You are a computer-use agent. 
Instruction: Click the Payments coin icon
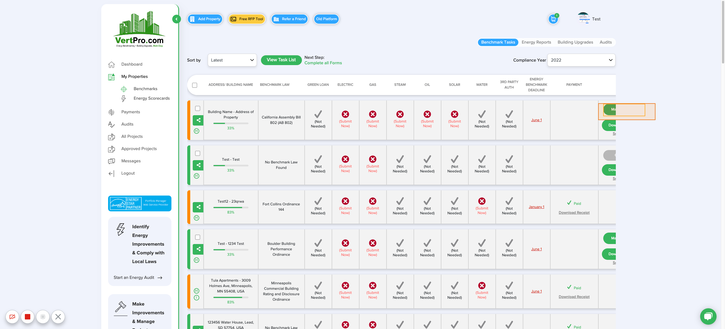tap(111, 112)
